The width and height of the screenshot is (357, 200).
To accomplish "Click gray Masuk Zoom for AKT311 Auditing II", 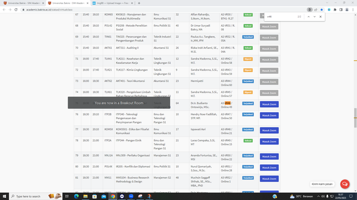I will tap(269, 49).
